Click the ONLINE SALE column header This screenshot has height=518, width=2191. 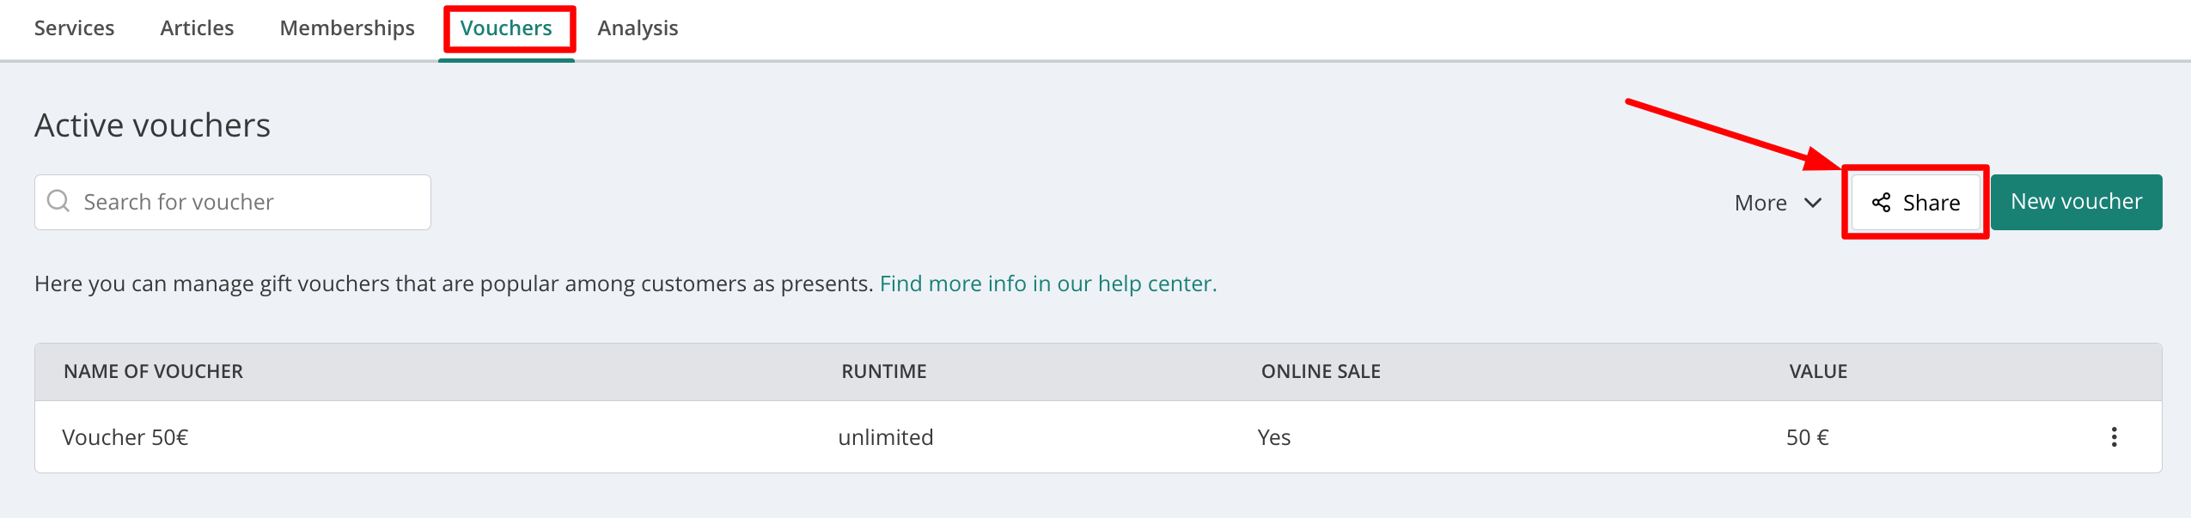[1321, 371]
